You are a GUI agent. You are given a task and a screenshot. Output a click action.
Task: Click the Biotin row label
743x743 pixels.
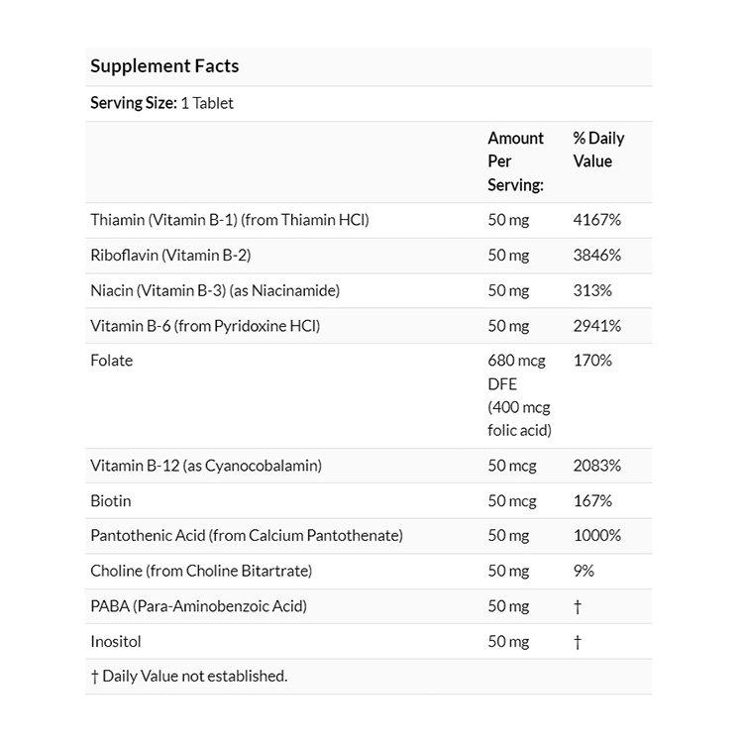click(110, 500)
